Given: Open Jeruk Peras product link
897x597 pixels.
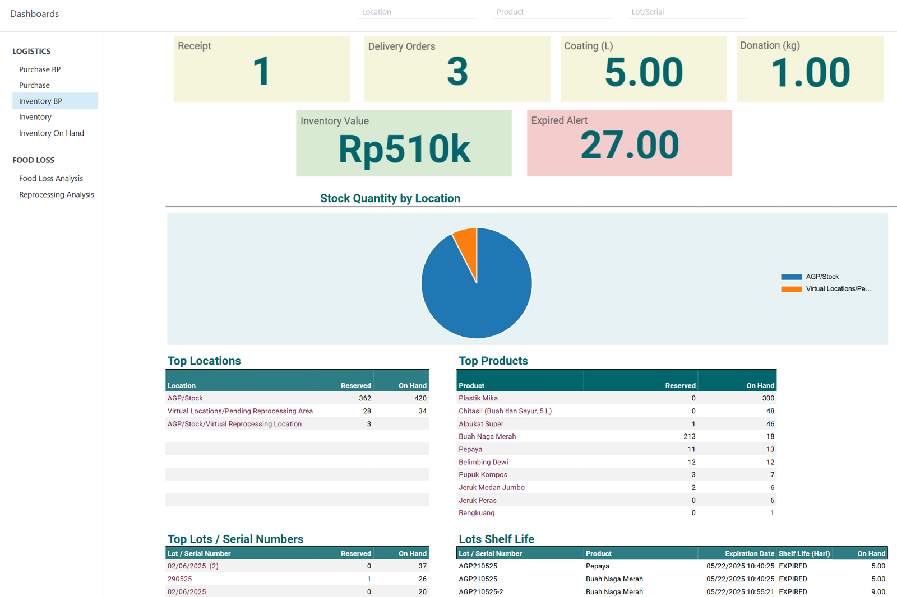Looking at the screenshot, I should coord(478,500).
